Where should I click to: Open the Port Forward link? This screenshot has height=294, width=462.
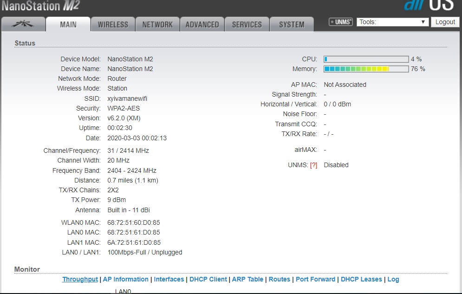coord(316,279)
